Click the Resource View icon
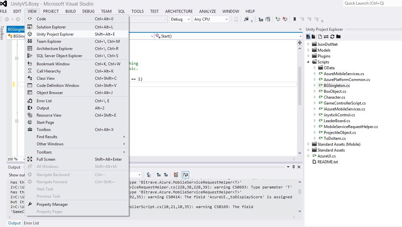 pos(30,115)
